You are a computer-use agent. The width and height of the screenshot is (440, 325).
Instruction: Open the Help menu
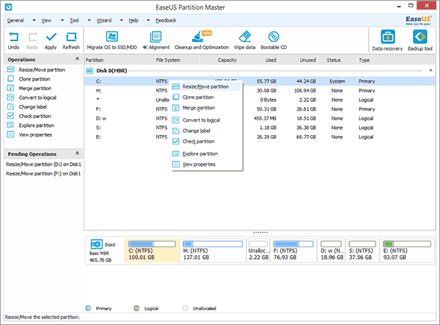click(x=133, y=21)
